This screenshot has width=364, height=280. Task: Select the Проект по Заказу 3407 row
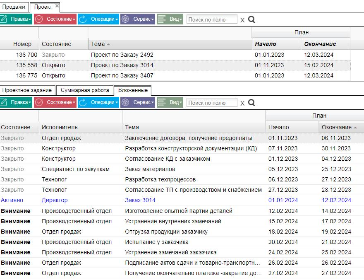click(175, 75)
